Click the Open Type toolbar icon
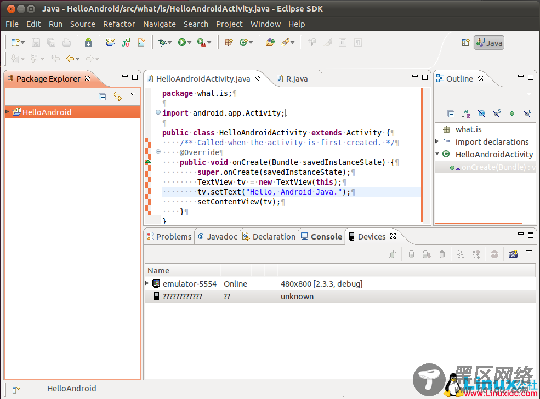540x399 pixels. pos(270,42)
